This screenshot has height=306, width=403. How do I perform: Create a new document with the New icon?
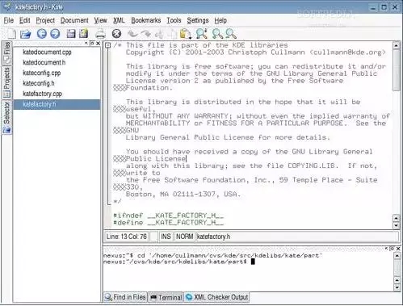click(x=11, y=34)
